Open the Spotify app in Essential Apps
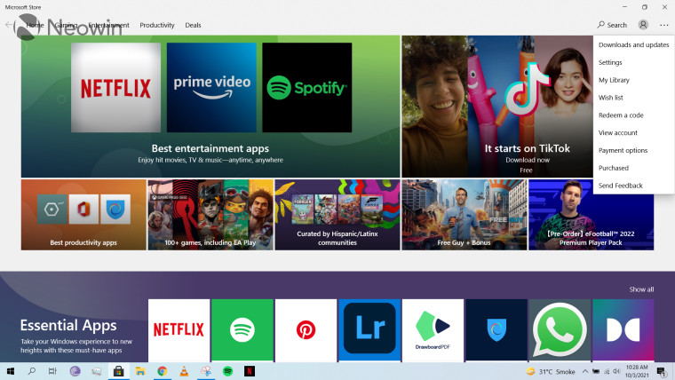675x380 pixels. (242, 330)
